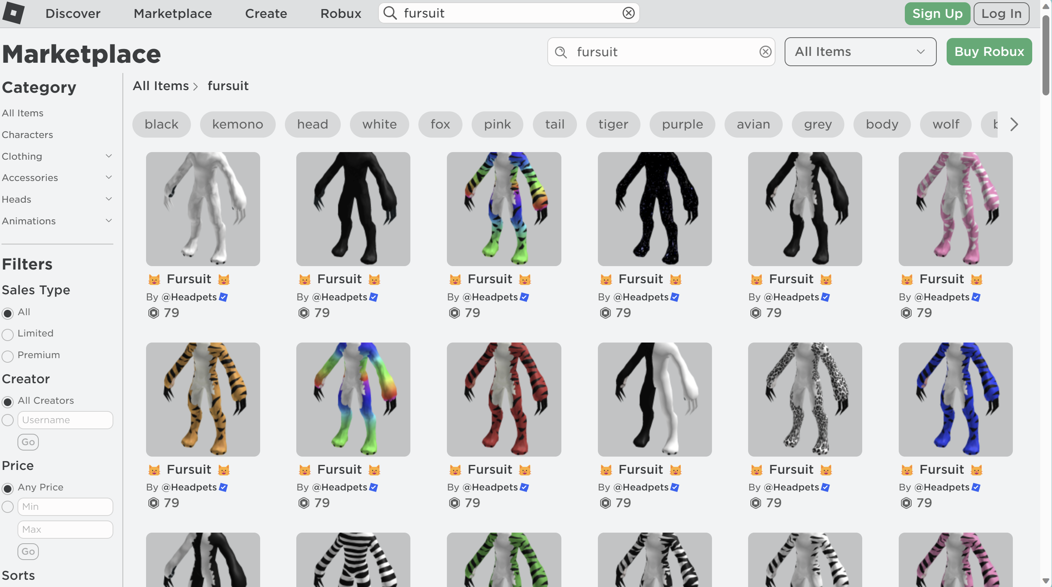Click the Roblox logo icon
Viewport: 1052px width, 587px height.
tap(13, 13)
